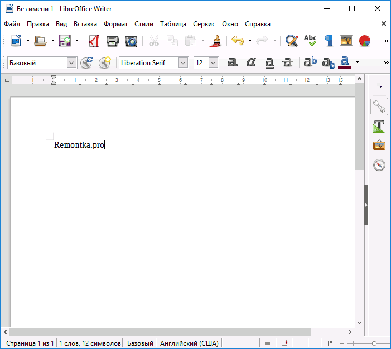Open sidebar Properties wrench panel
391x349 pixels.
pyautogui.click(x=379, y=106)
